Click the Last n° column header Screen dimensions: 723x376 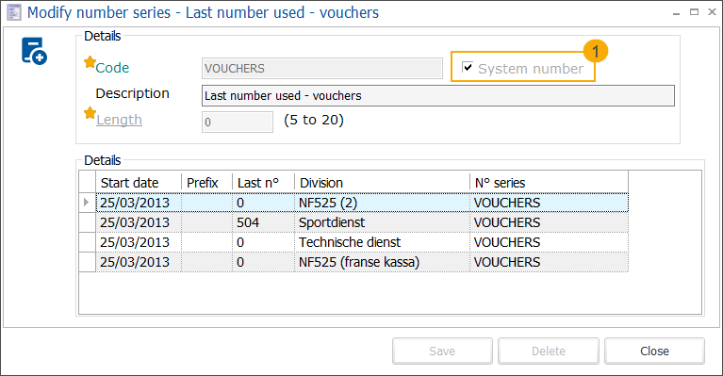pyautogui.click(x=263, y=183)
